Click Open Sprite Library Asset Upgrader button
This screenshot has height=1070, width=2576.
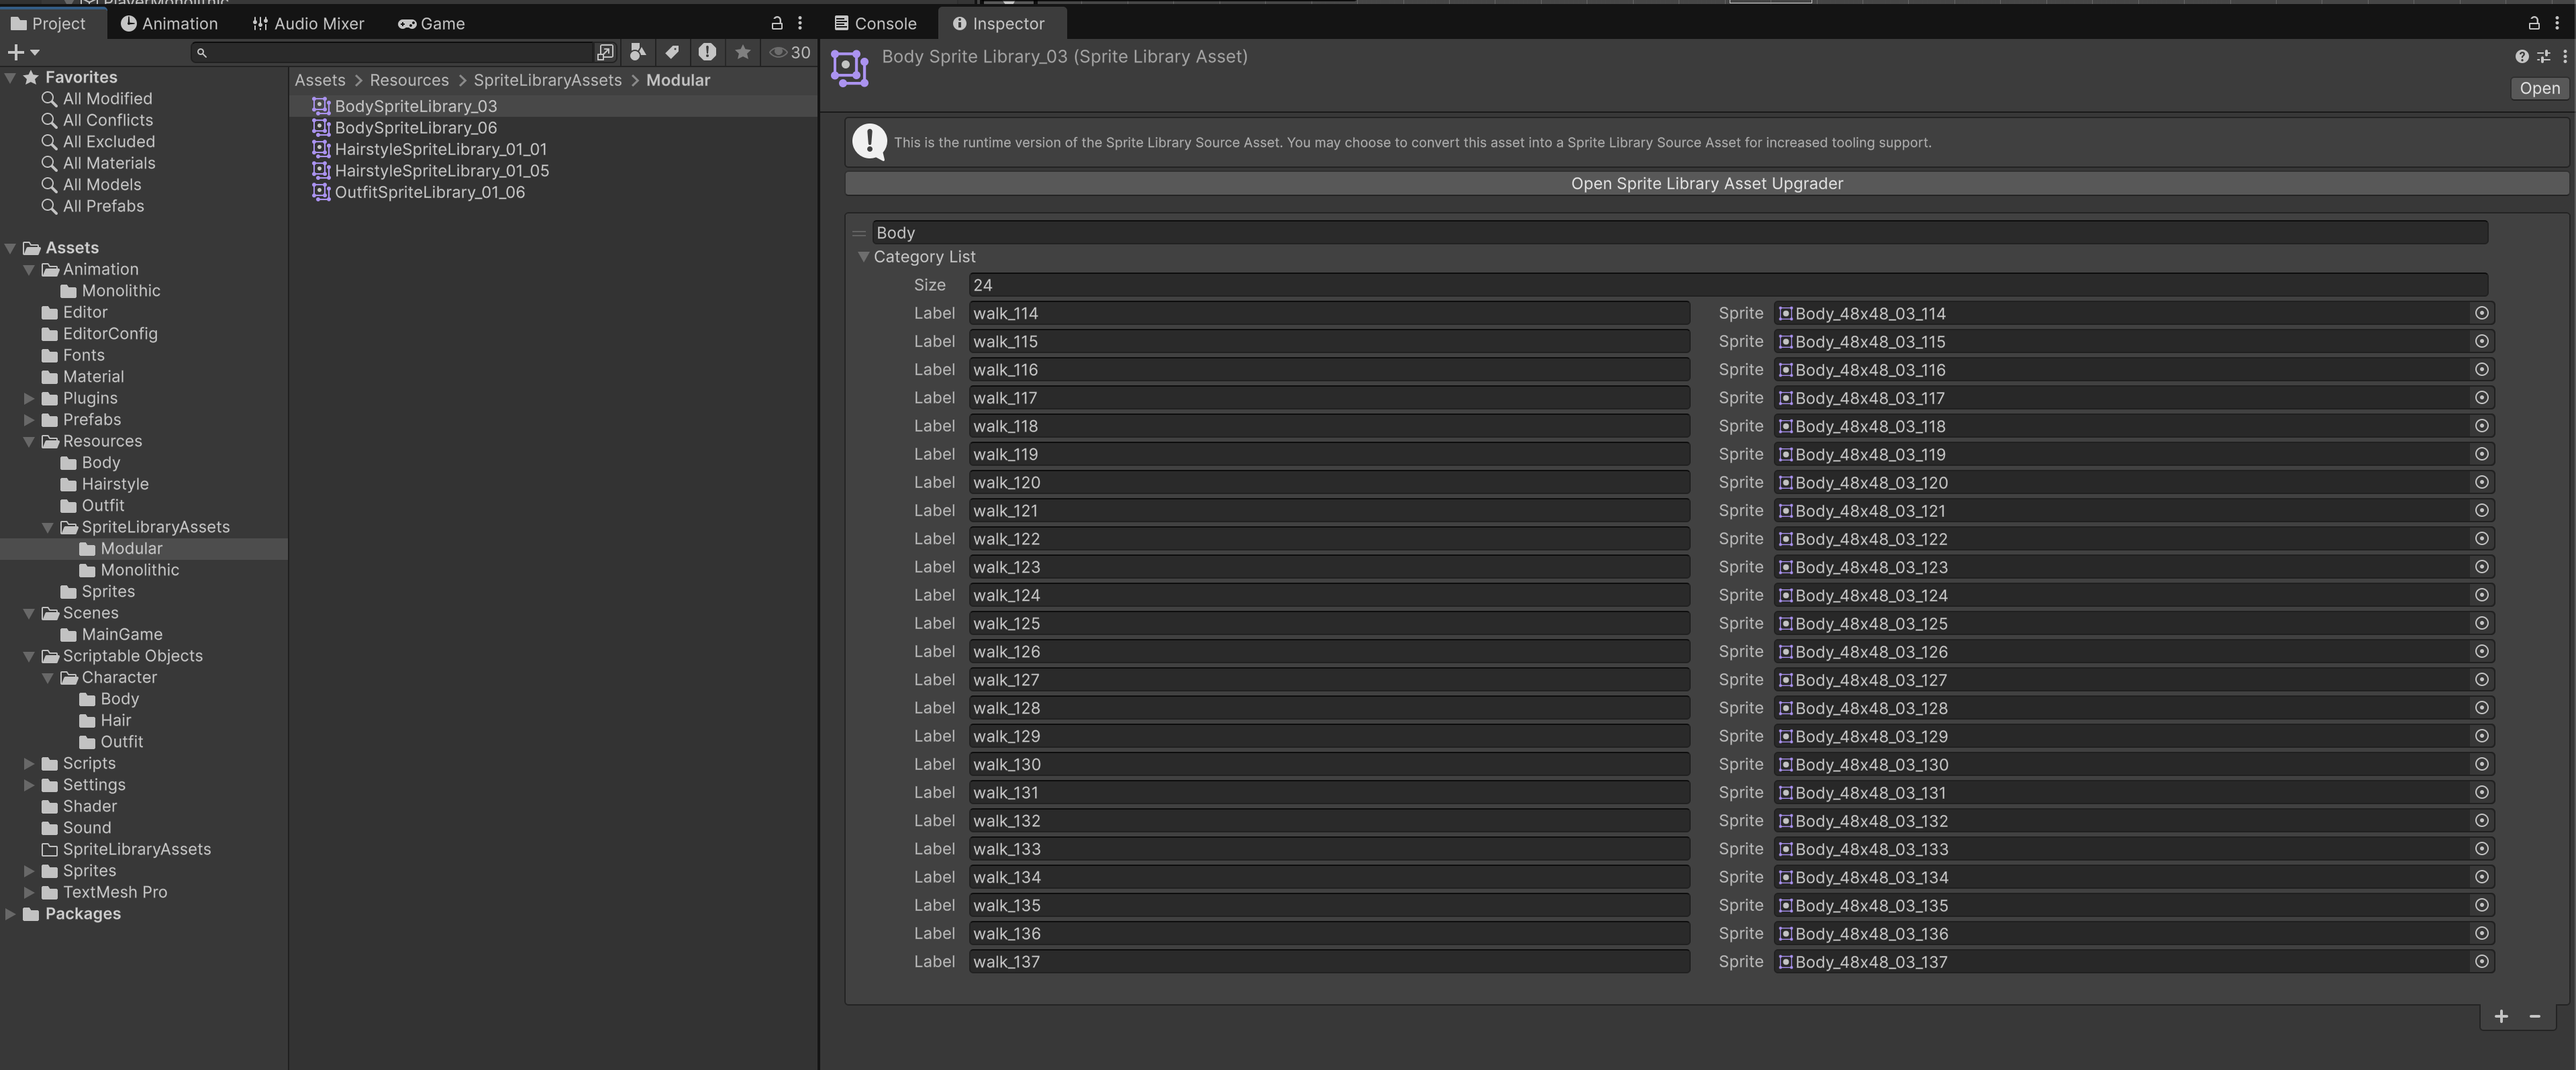click(1706, 183)
